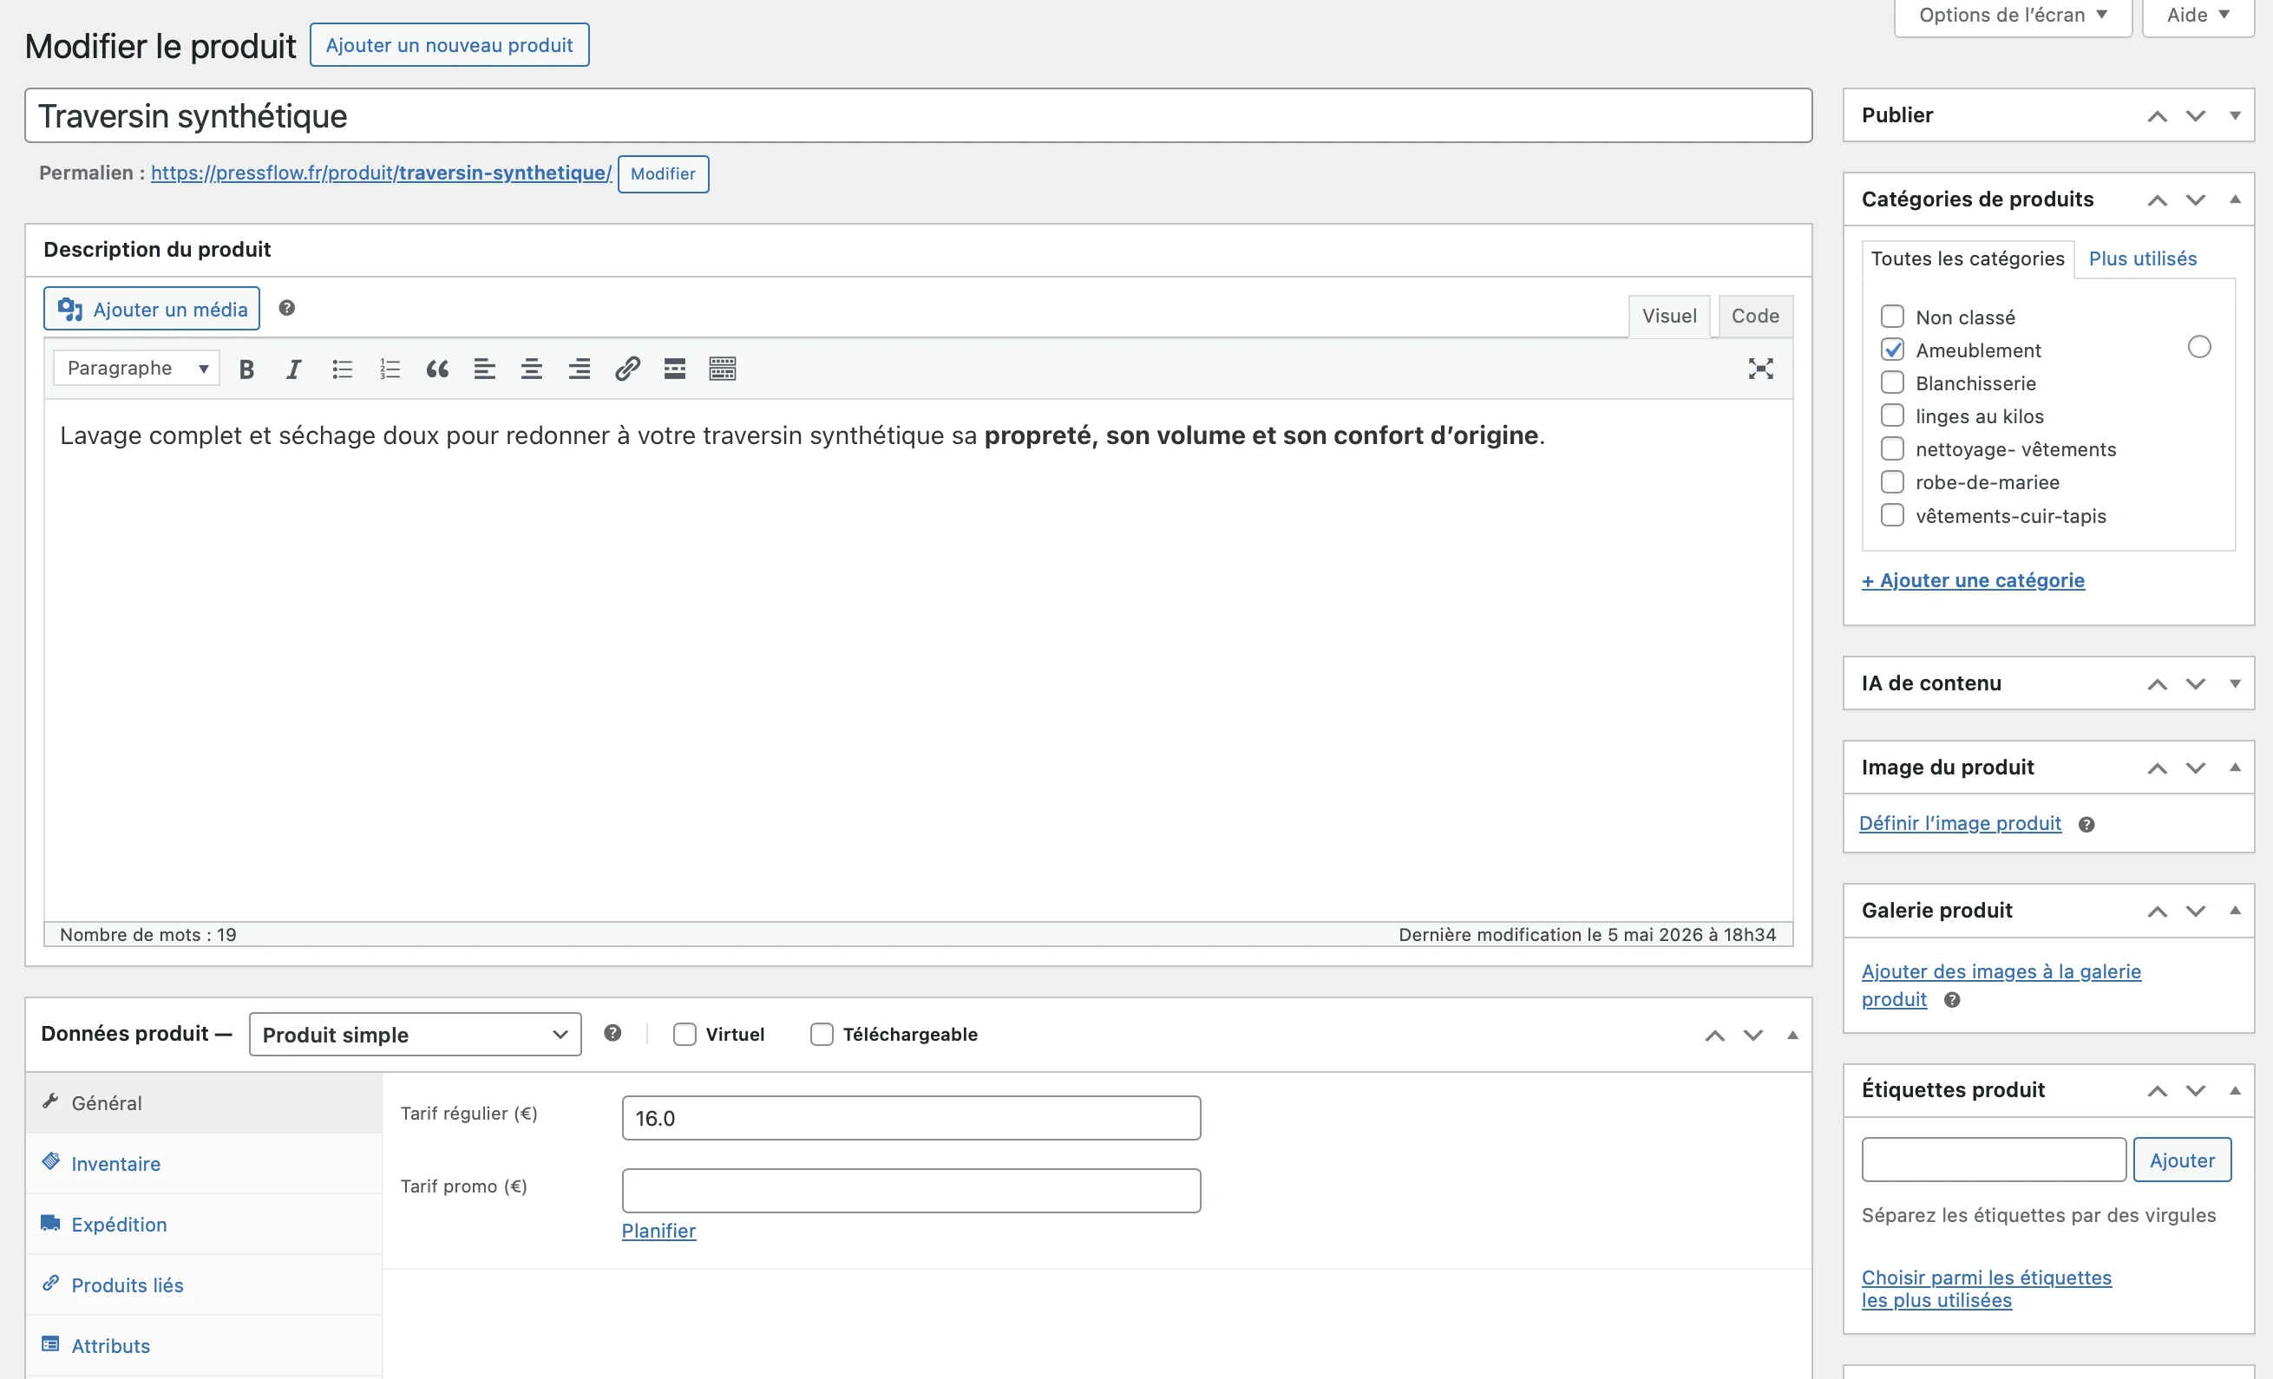Move the Publier box down
Image resolution: width=2273 pixels, height=1379 pixels.
click(x=2196, y=116)
